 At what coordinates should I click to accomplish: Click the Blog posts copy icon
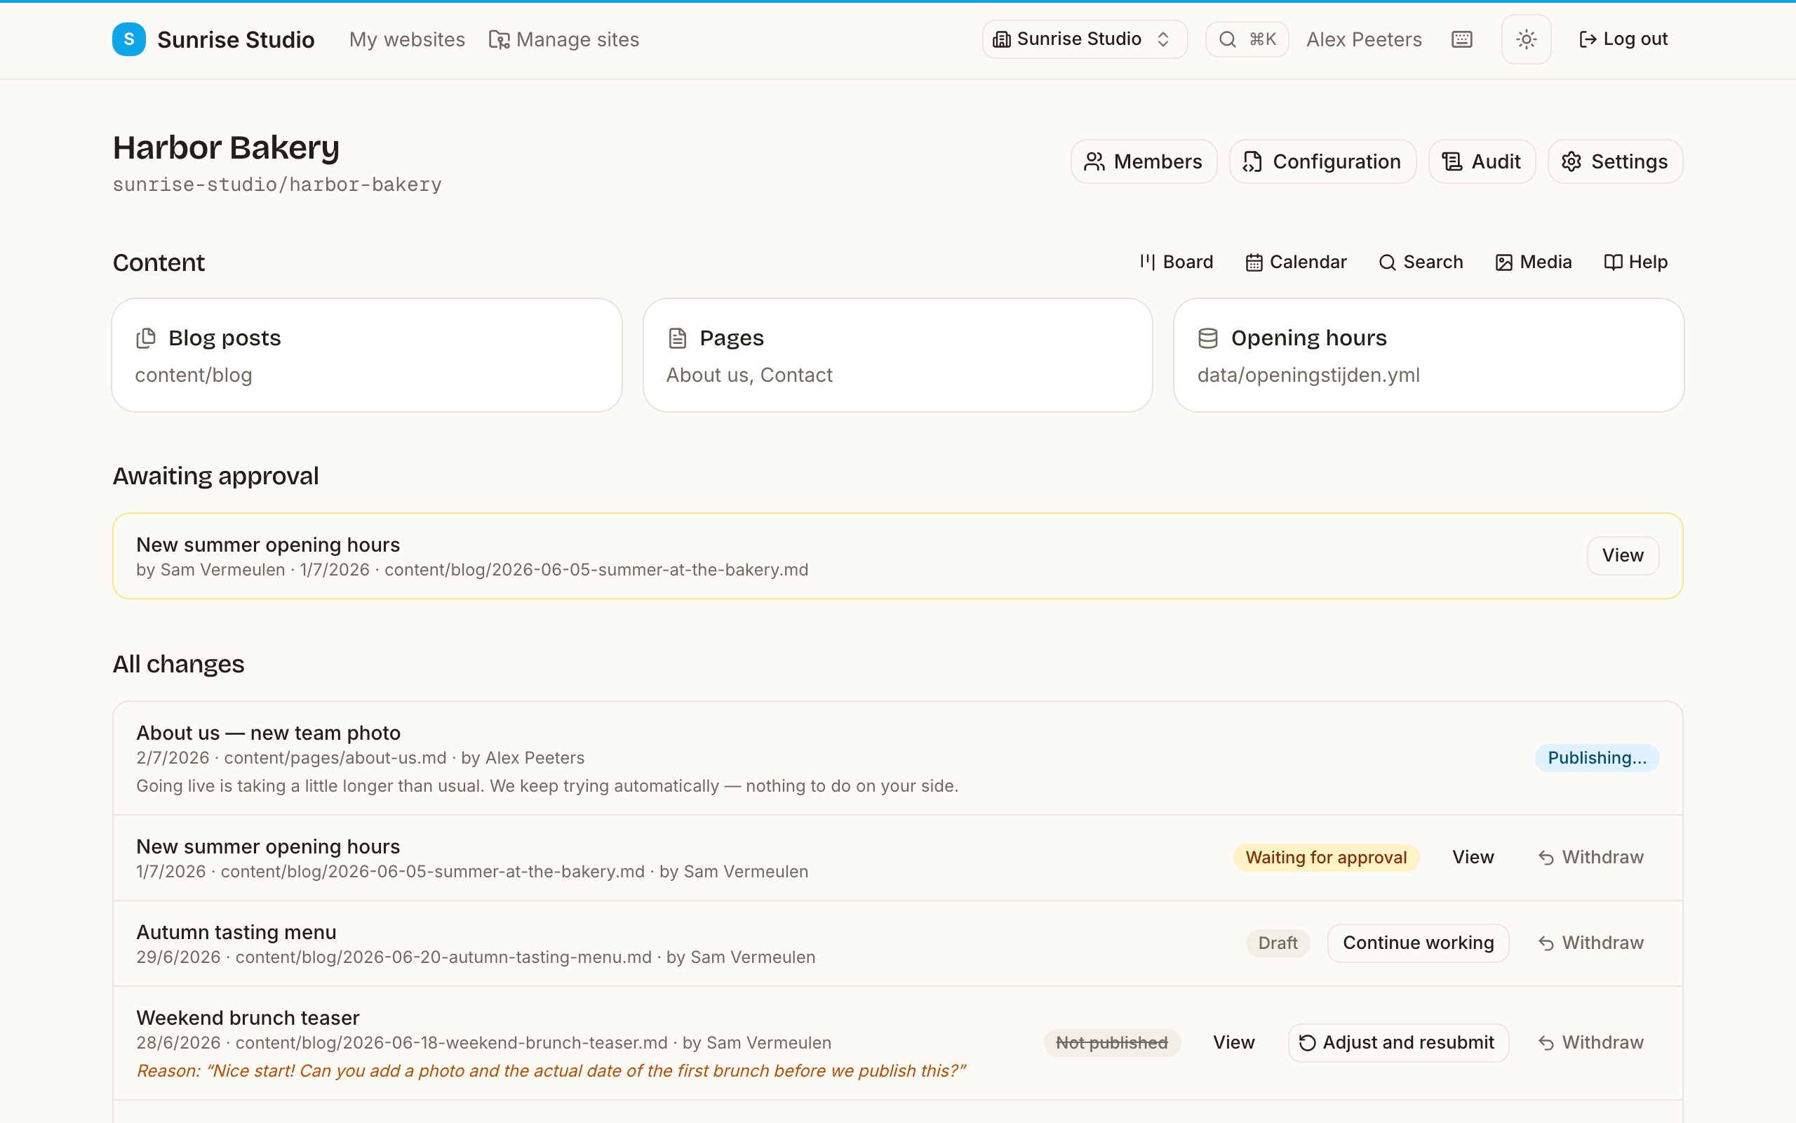pos(146,338)
